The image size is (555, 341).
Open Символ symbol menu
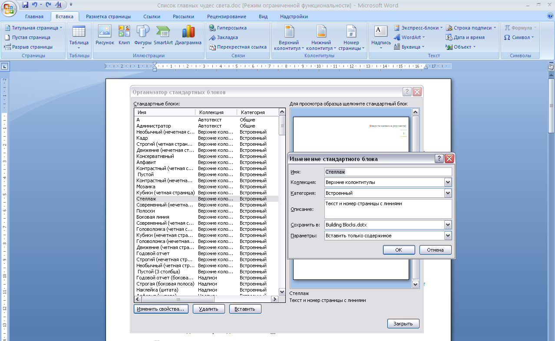tap(519, 37)
